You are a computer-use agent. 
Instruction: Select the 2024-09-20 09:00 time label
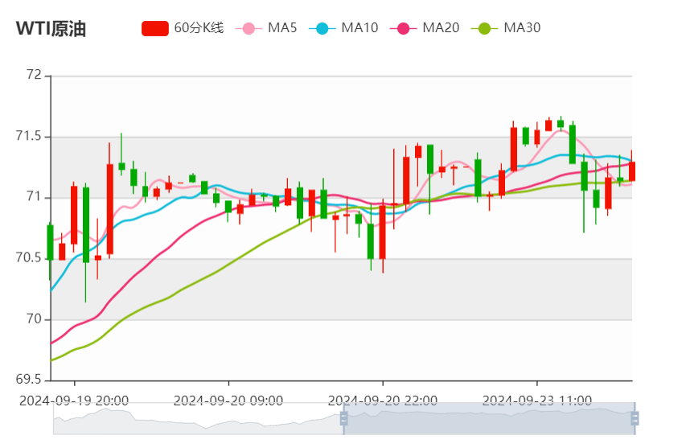coord(228,400)
